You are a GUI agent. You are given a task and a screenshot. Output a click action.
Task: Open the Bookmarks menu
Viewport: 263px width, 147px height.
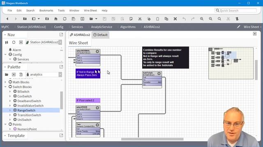[46, 11]
